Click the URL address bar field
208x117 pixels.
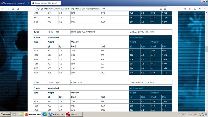click(x=99, y=8)
